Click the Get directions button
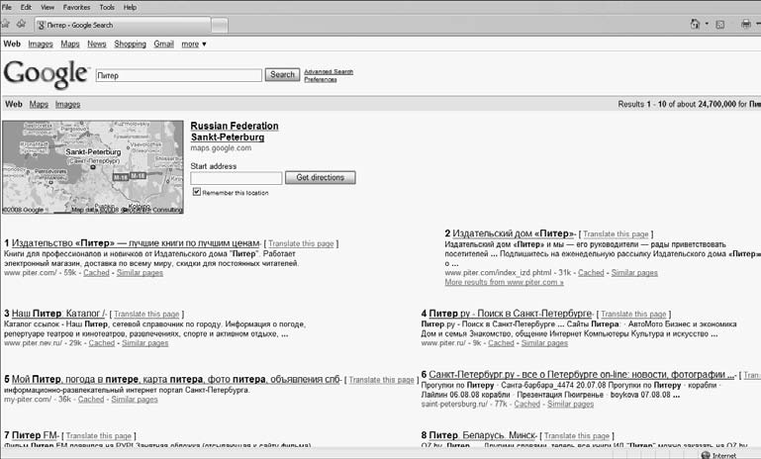The image size is (761, 459). [x=320, y=178]
